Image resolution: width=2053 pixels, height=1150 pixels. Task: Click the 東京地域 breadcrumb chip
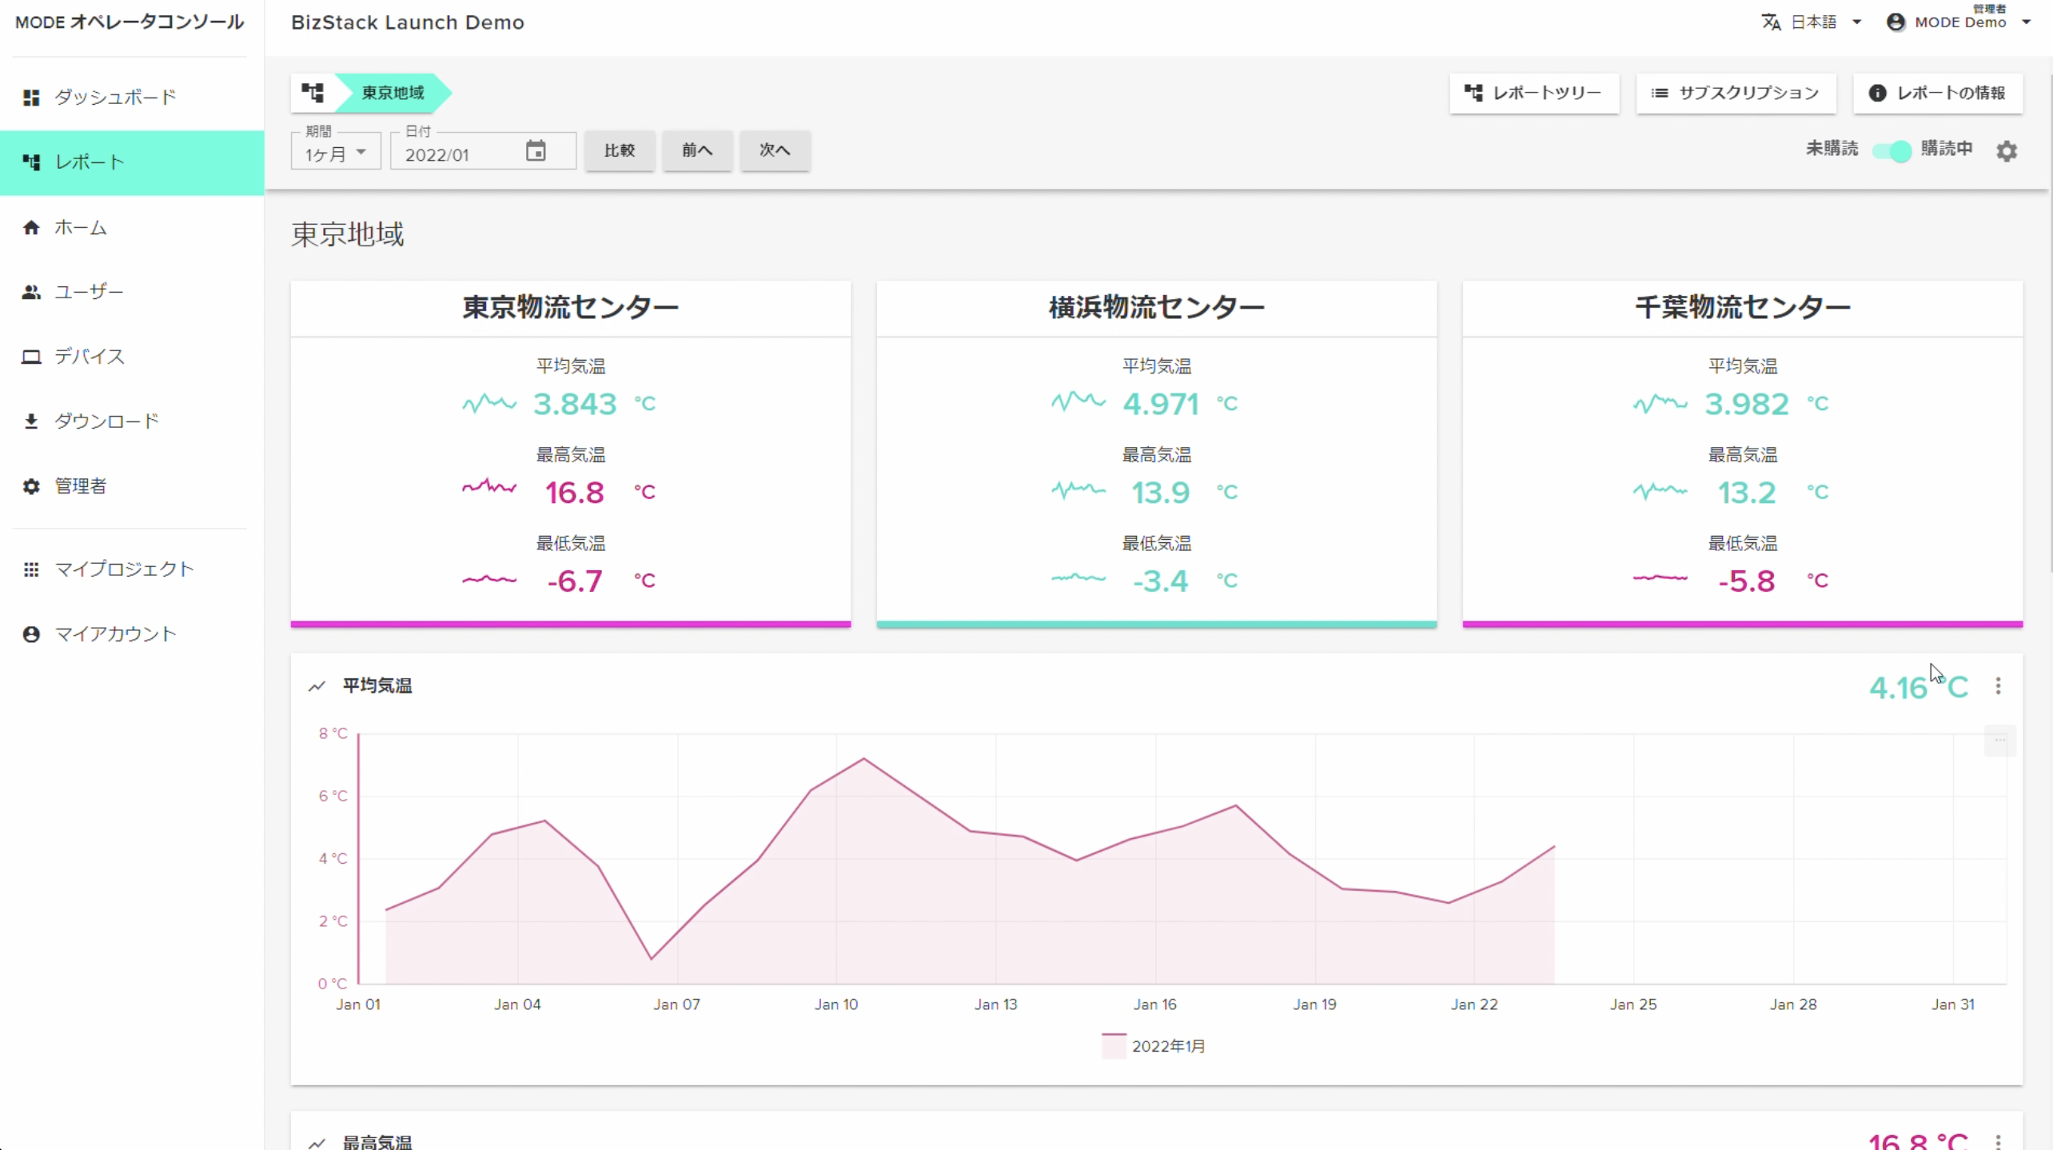pyautogui.click(x=393, y=93)
